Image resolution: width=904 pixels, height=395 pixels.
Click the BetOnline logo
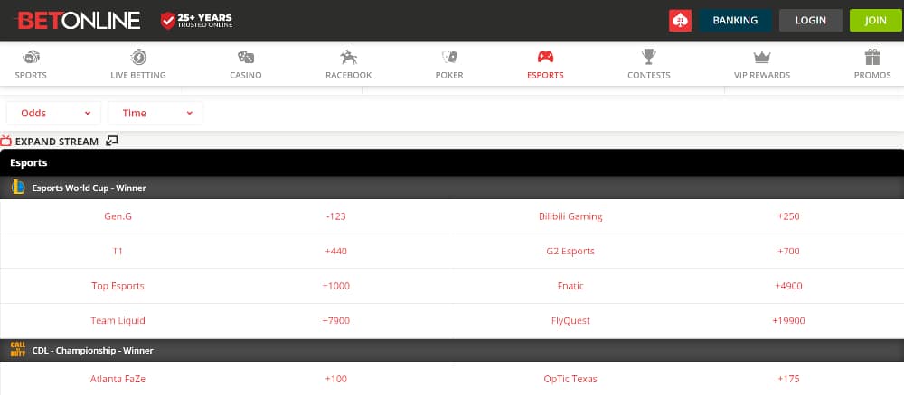79,21
